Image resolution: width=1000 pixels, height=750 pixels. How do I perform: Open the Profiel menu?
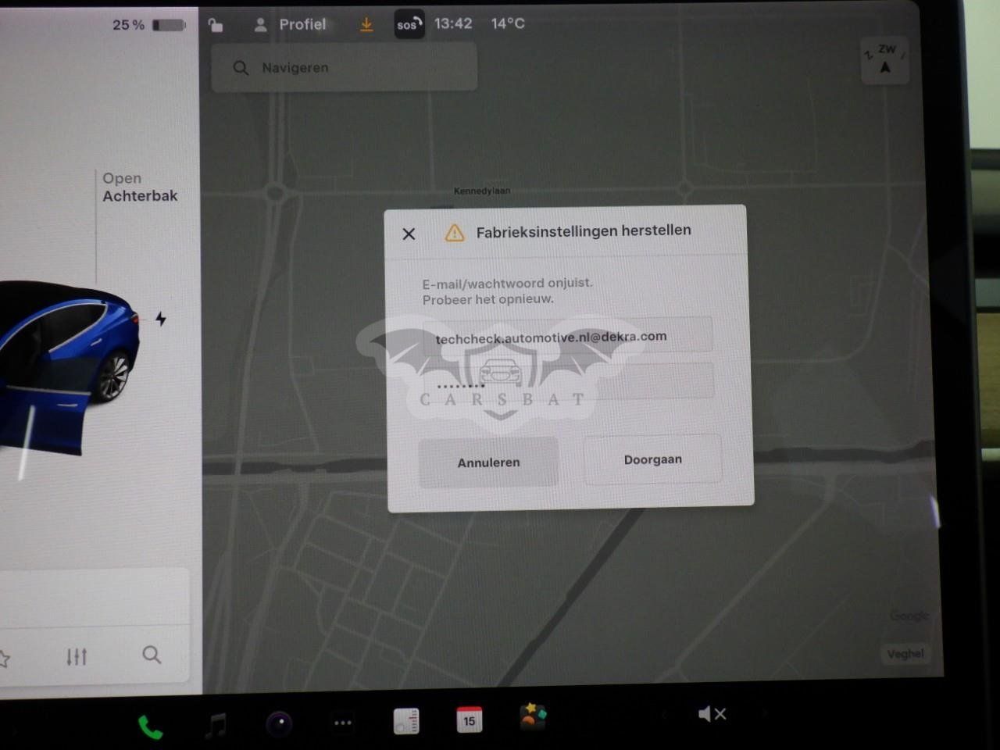(291, 25)
